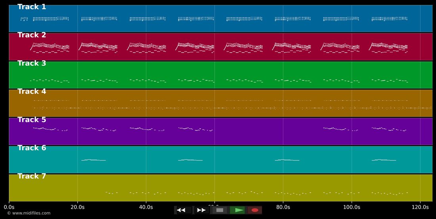Screen dimensions: 436x219
Task: Select the Track 4 label
Action: coord(32,91)
